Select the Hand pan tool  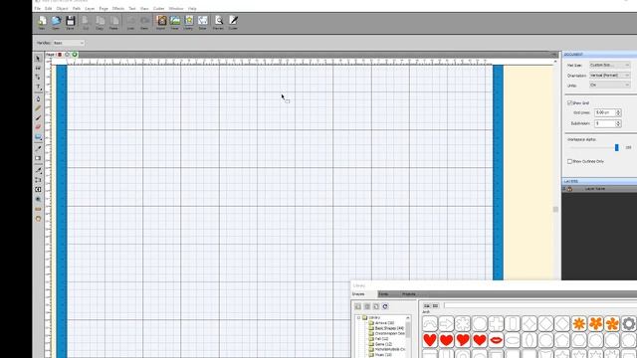[x=38, y=219]
